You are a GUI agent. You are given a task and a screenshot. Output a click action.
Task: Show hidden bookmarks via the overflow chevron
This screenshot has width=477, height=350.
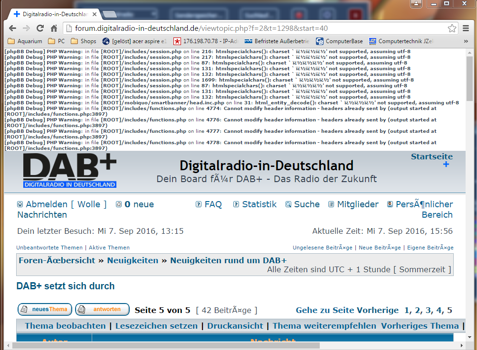[x=466, y=41]
